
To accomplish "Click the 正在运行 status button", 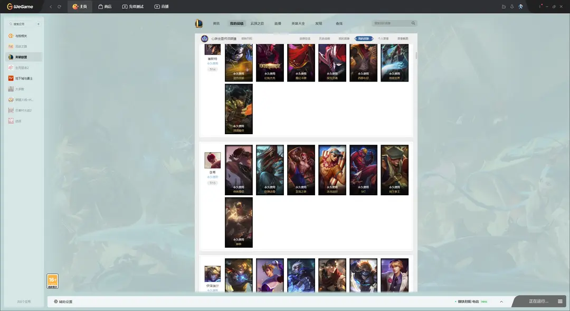I will tap(538, 301).
